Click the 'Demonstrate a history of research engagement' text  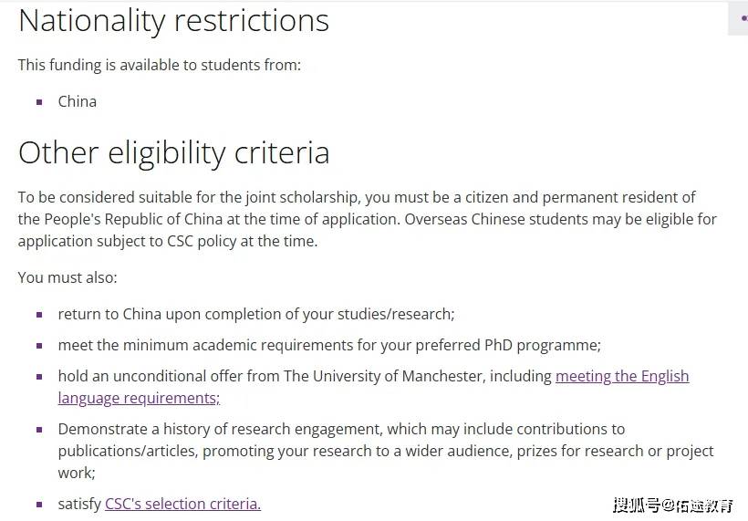pyautogui.click(x=219, y=429)
